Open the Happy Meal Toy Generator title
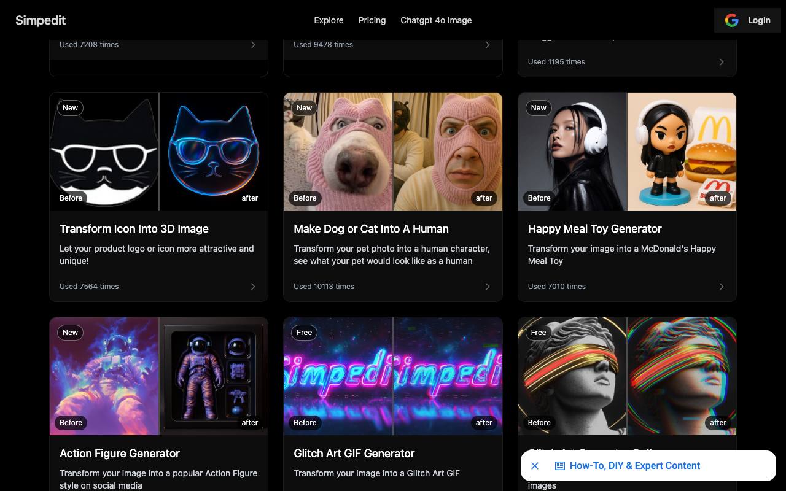 pyautogui.click(x=594, y=229)
